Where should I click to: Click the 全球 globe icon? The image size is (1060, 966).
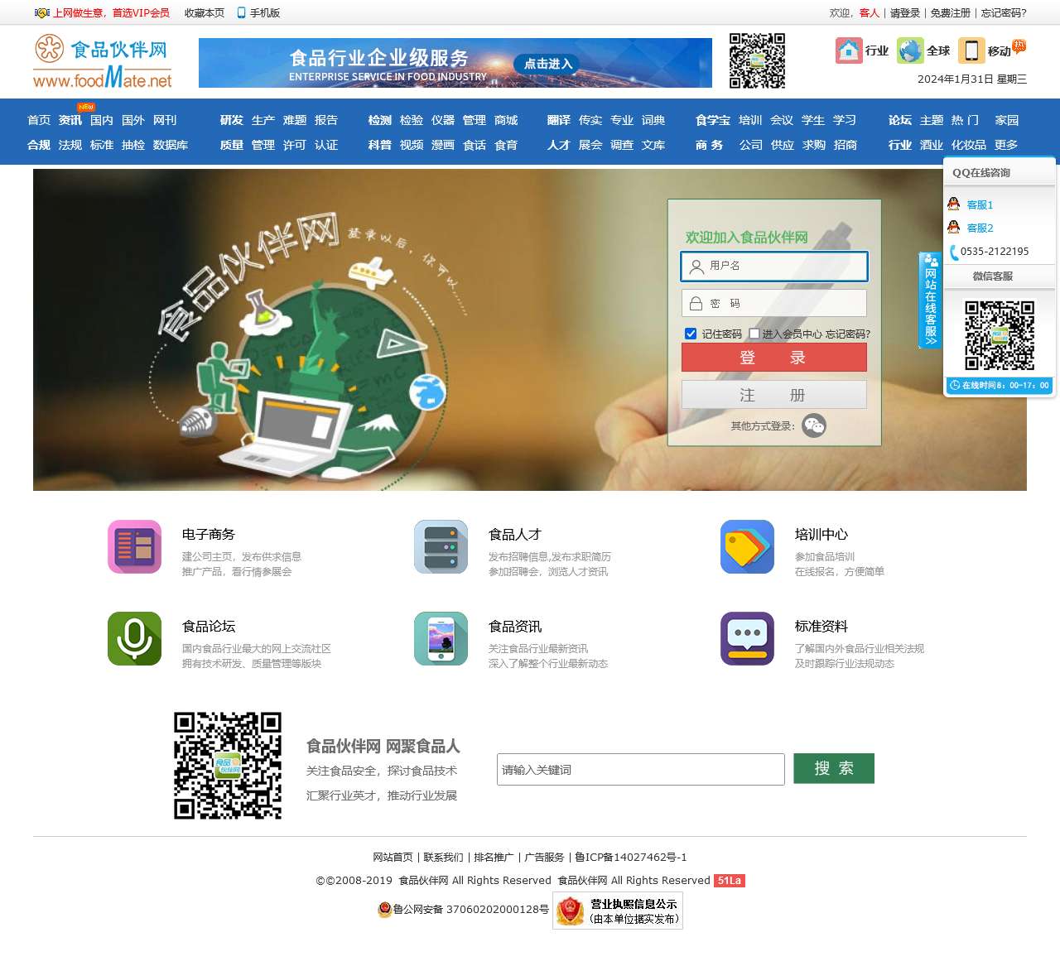[909, 50]
